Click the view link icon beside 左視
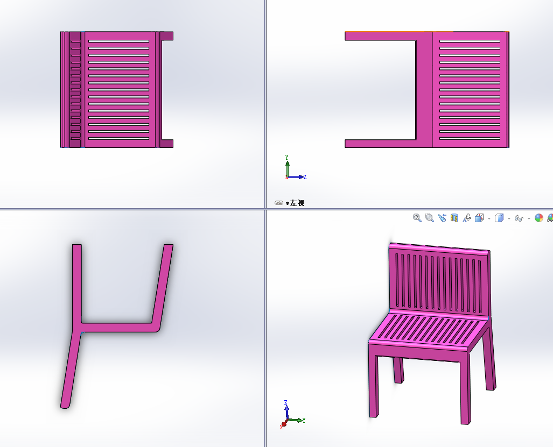This screenshot has height=447, width=553. (x=278, y=203)
